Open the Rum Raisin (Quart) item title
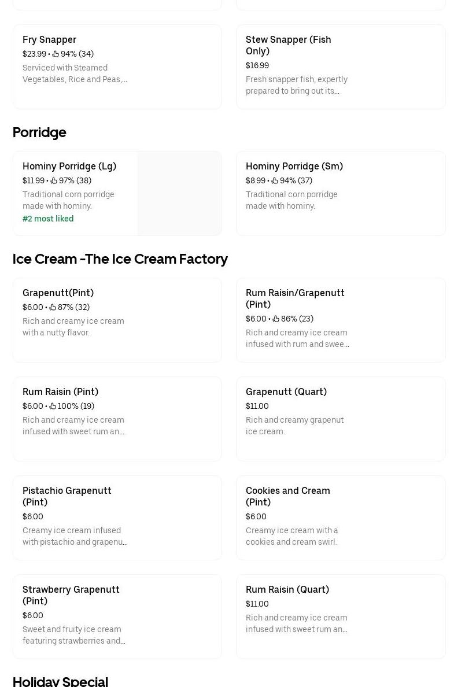The image size is (465, 687). pyautogui.click(x=287, y=589)
